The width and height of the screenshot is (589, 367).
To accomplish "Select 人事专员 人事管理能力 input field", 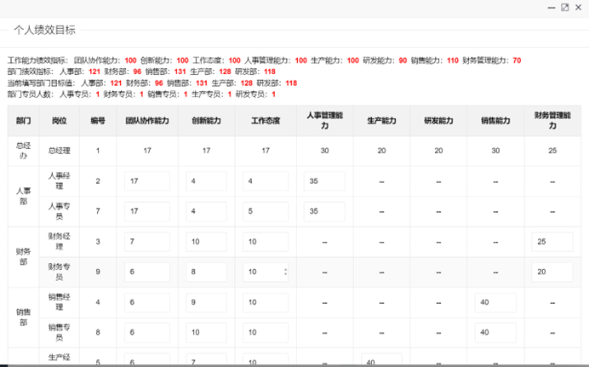I will click(x=323, y=211).
